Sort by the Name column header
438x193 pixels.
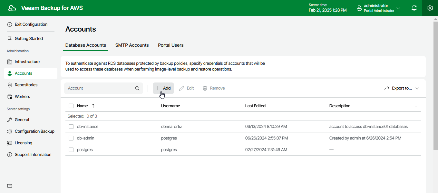pyautogui.click(x=83, y=106)
